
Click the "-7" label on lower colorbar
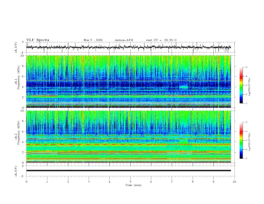[x=246, y=159]
